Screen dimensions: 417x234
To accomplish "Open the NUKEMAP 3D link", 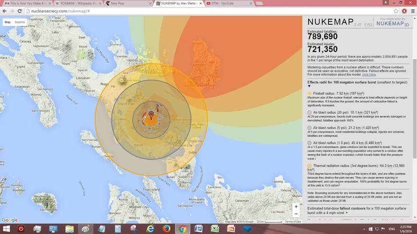I will point(393,23).
